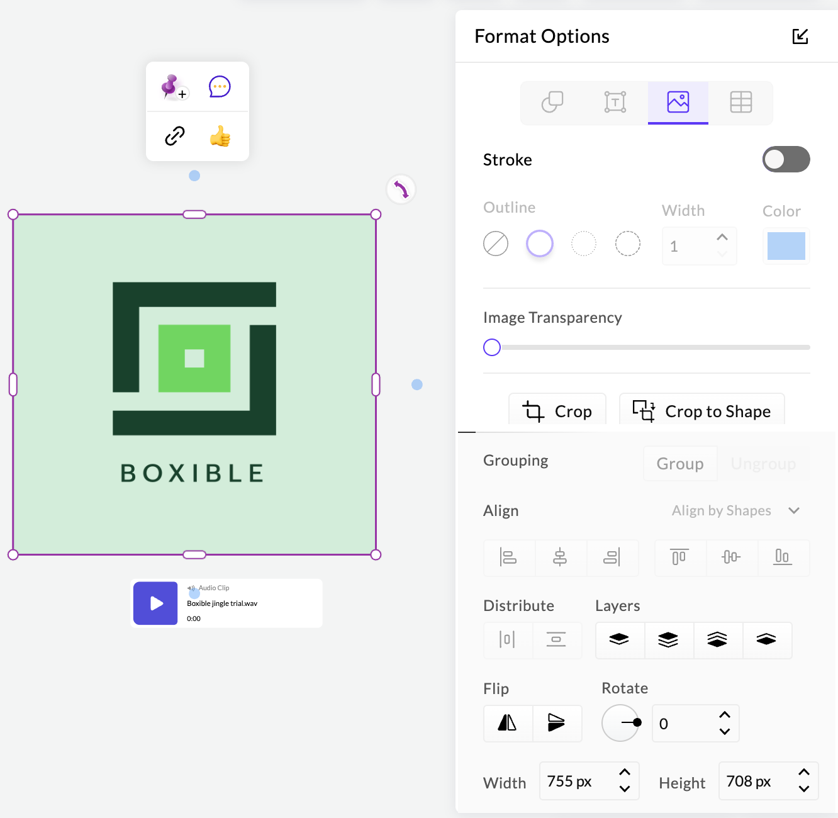Align objects to the bottom
This screenshot has height=818, width=838.
(783, 557)
